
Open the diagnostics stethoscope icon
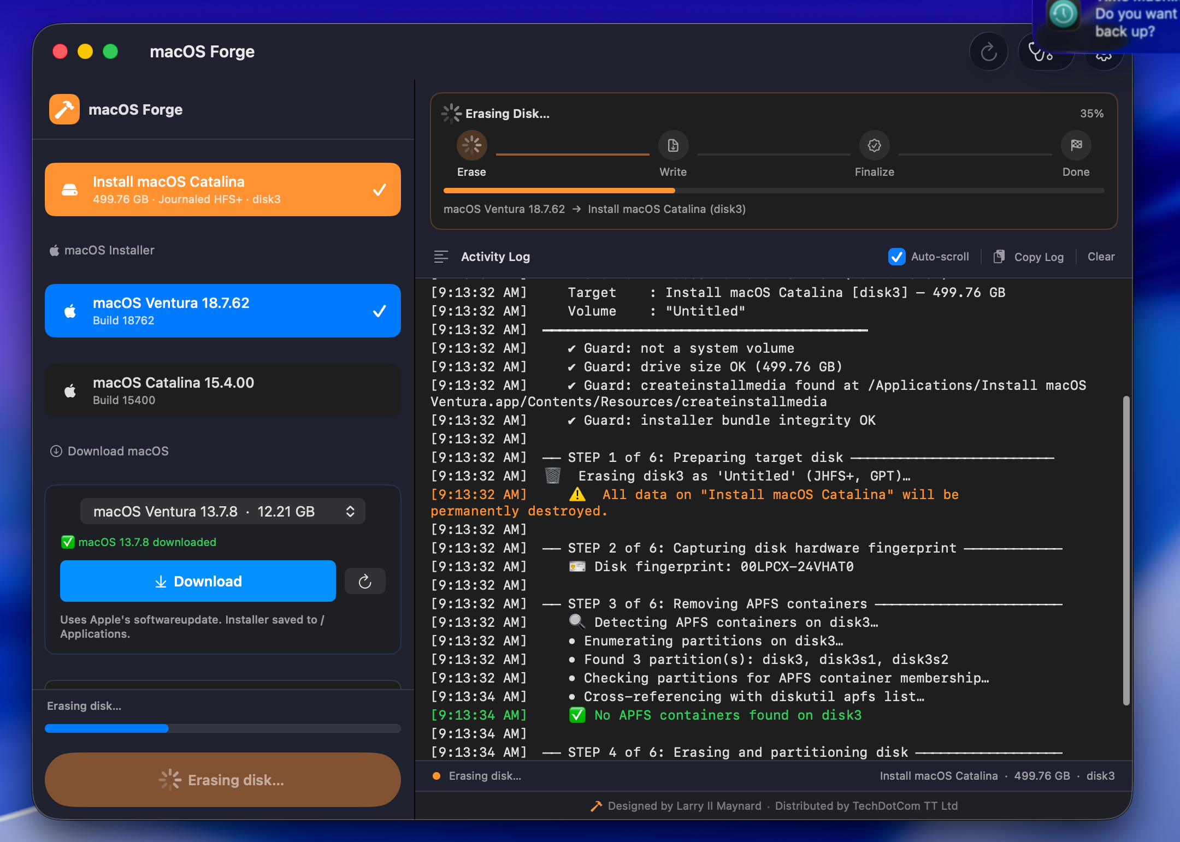[1040, 52]
